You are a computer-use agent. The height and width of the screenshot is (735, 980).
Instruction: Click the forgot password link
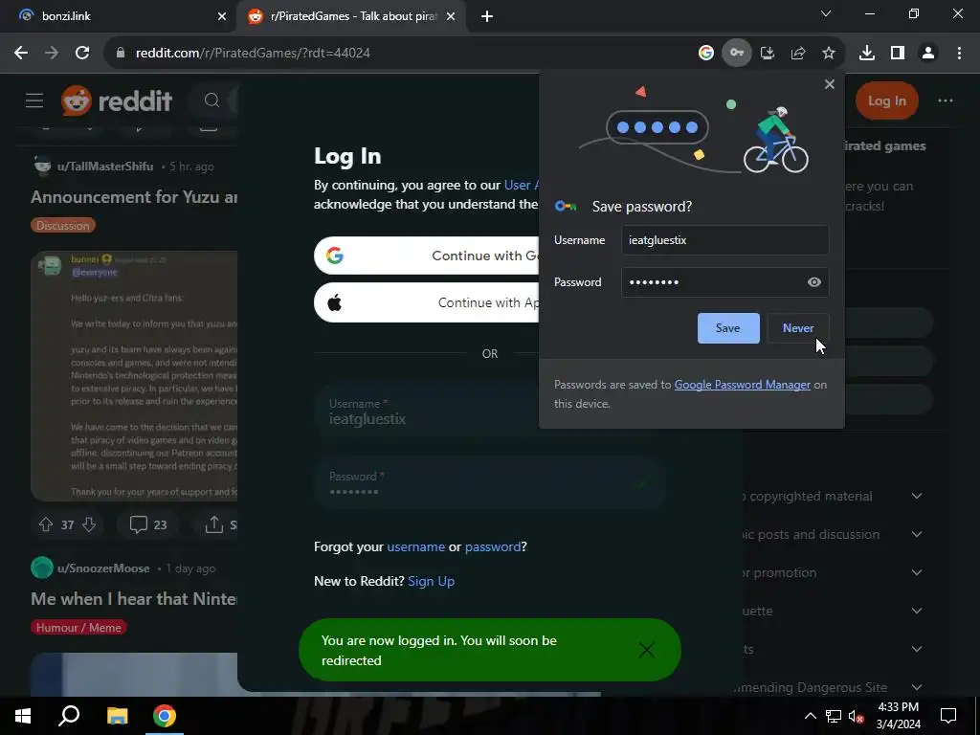click(493, 546)
